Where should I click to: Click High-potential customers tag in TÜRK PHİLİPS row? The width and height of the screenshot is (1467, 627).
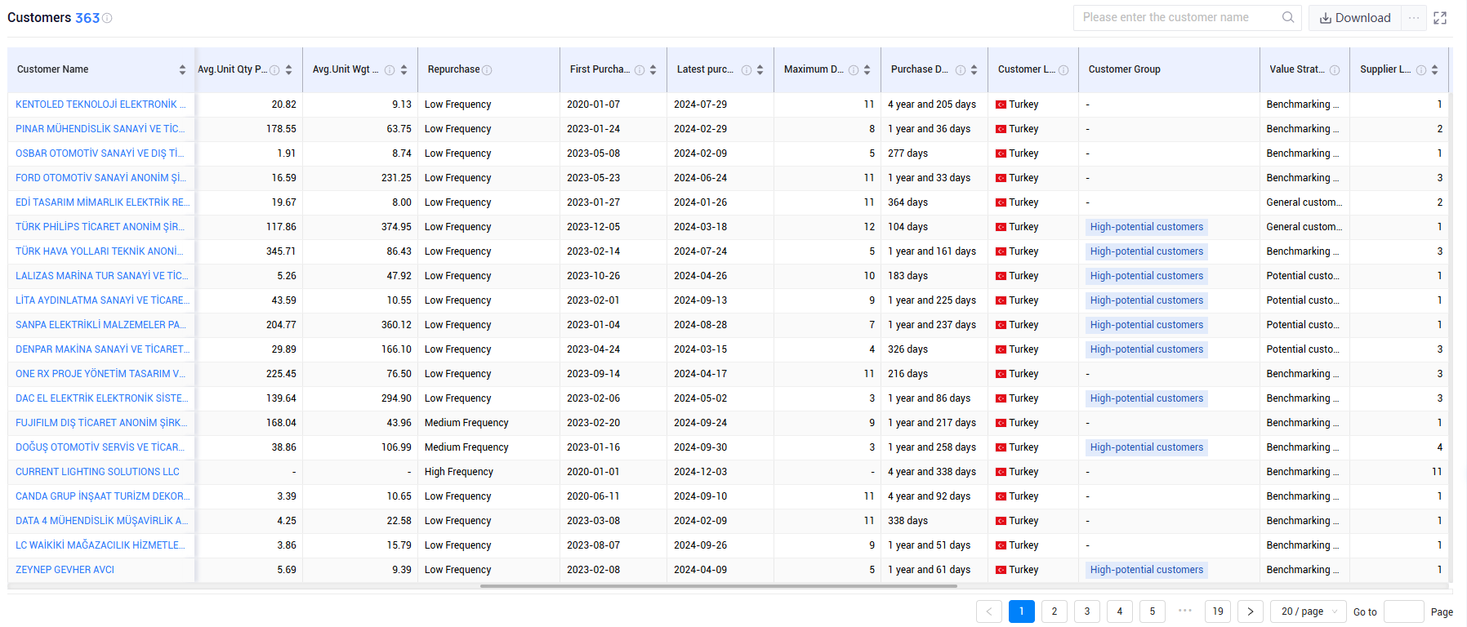[1147, 227]
